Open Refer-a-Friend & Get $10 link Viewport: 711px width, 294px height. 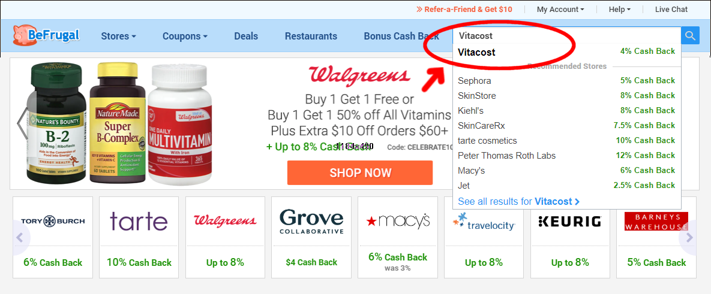point(464,9)
